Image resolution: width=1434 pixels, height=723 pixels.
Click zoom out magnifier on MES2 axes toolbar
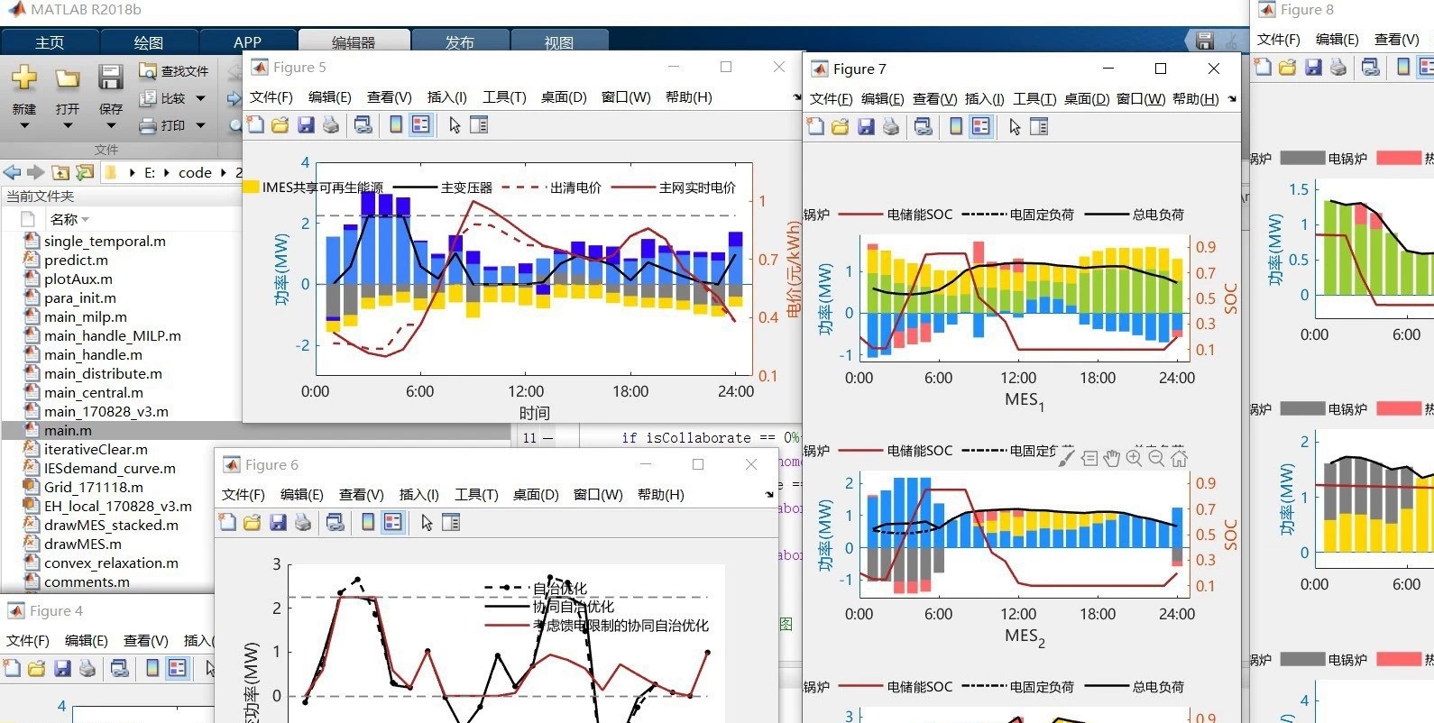pyautogui.click(x=1156, y=458)
